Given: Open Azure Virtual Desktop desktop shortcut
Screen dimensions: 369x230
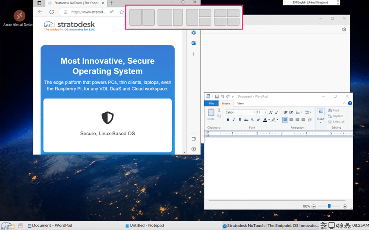Looking at the screenshot, I should coord(19,18).
